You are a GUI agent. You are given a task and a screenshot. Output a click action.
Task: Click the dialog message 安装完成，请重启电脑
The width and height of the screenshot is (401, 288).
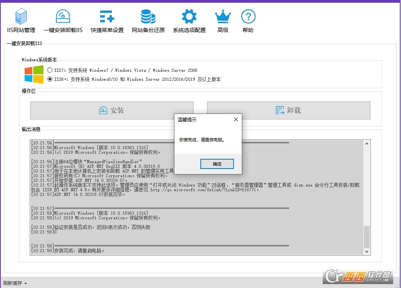(x=202, y=140)
